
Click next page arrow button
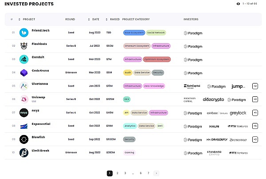(156, 173)
